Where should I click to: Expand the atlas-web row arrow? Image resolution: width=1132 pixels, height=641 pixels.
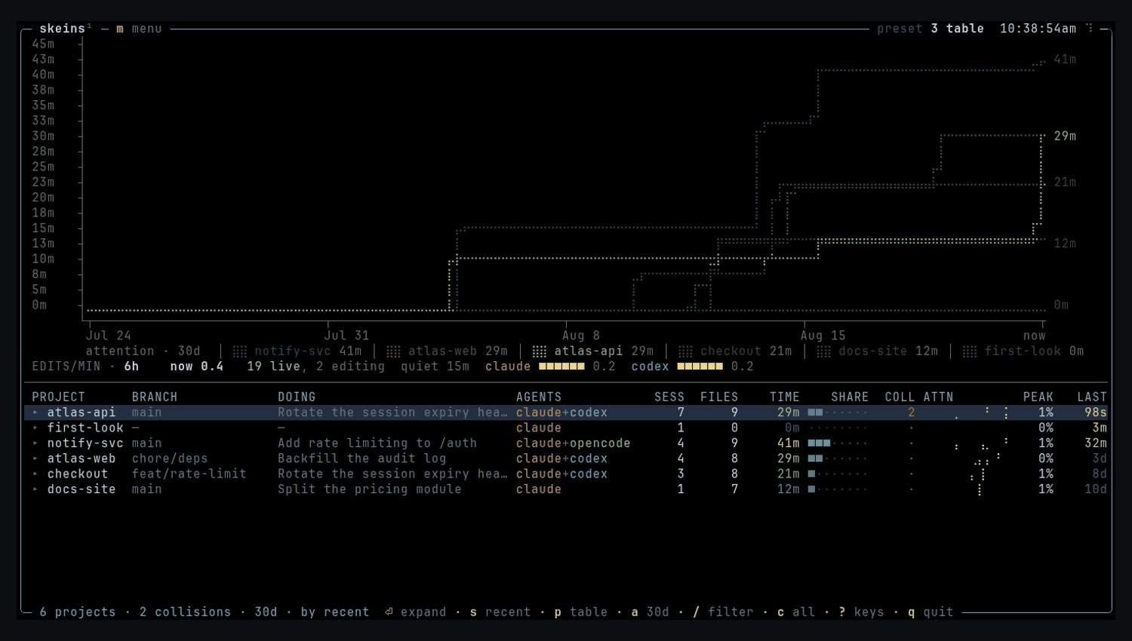35,459
